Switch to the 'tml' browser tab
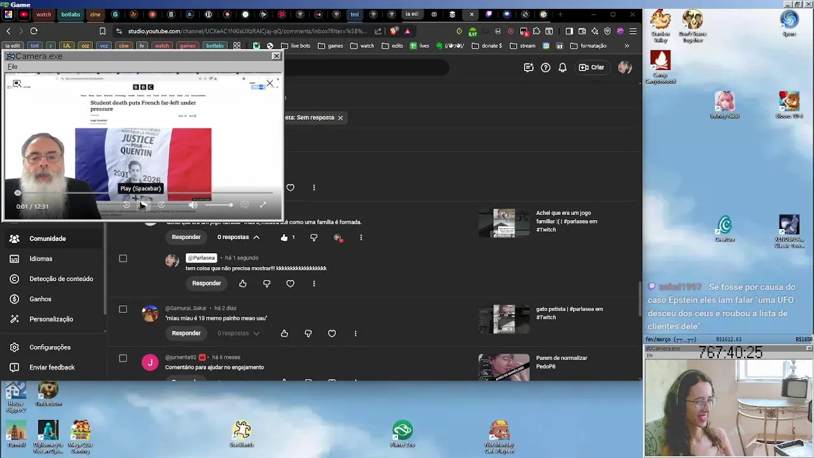Image resolution: width=814 pixels, height=458 pixels. tap(354, 14)
